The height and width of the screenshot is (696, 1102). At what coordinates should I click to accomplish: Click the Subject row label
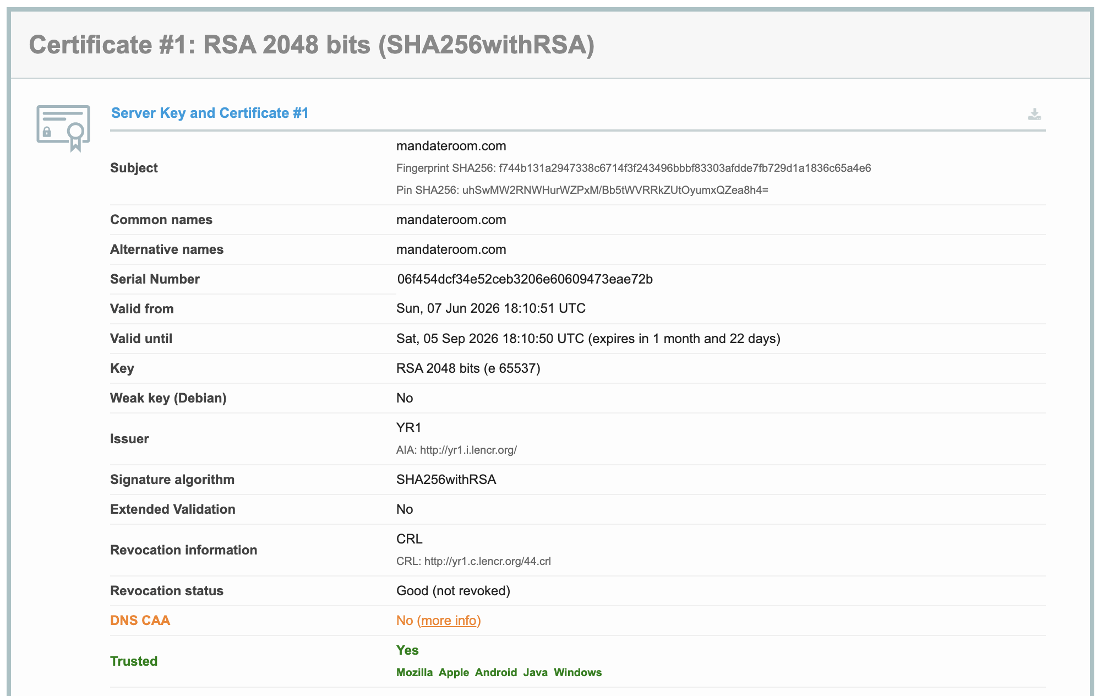click(x=134, y=168)
